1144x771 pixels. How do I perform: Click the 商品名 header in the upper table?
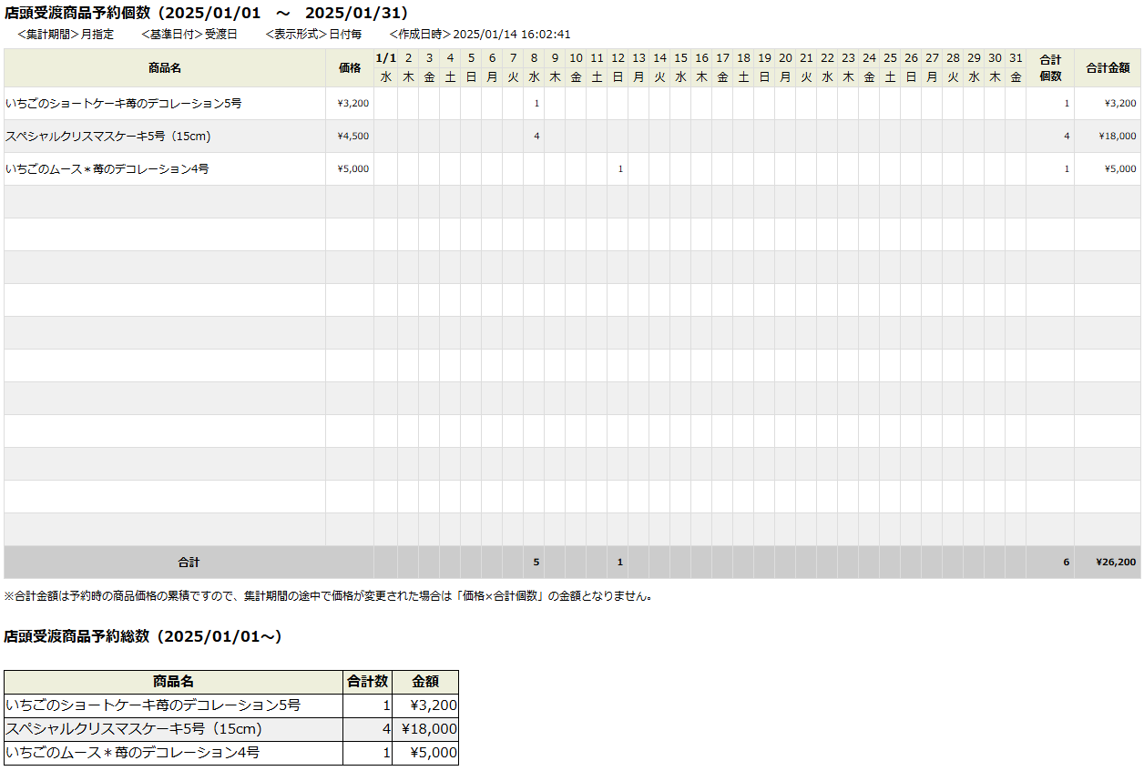point(165,68)
